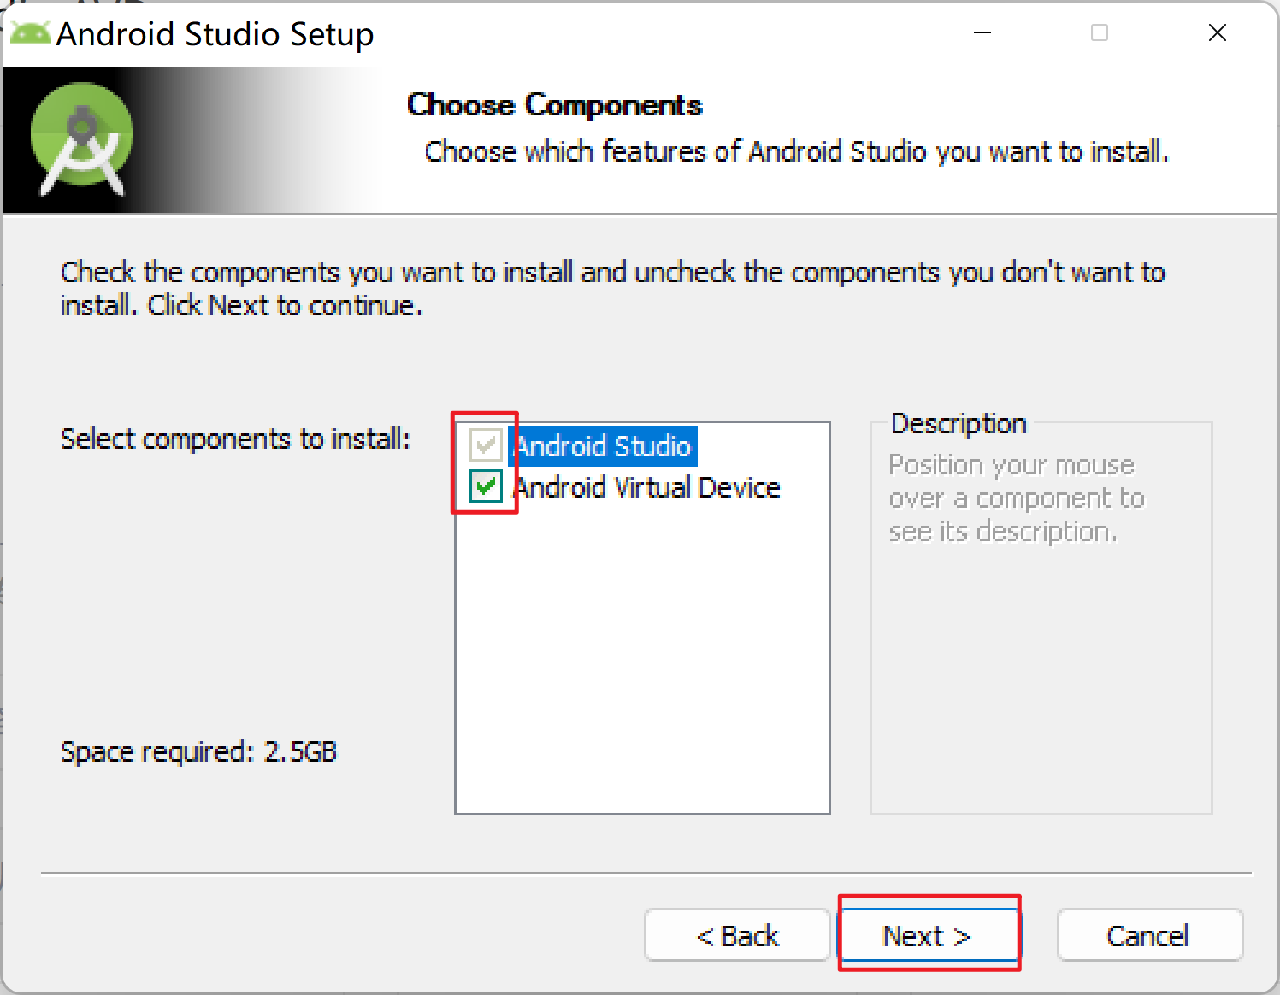The image size is (1280, 995).
Task: Select the green checkmark beside Android Virtual Device
Action: (x=485, y=486)
